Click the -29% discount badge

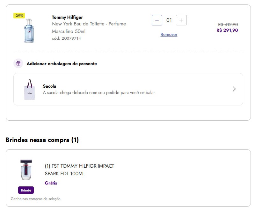point(19,16)
